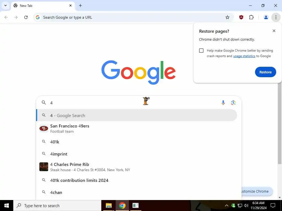Image resolution: width=282 pixels, height=211 pixels.
Task: Choose San Francisco 49ers suggestion
Action: [137, 129]
